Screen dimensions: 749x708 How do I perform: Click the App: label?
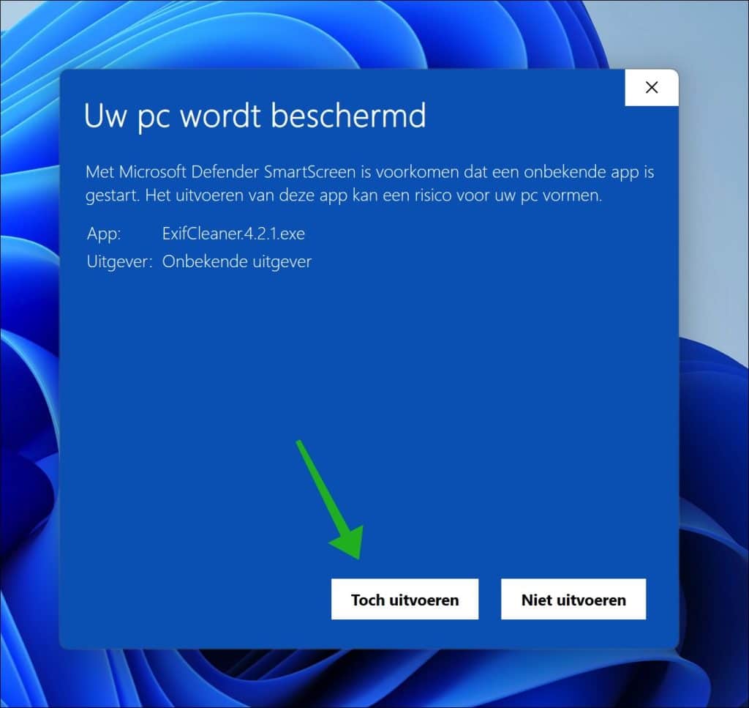pos(104,234)
